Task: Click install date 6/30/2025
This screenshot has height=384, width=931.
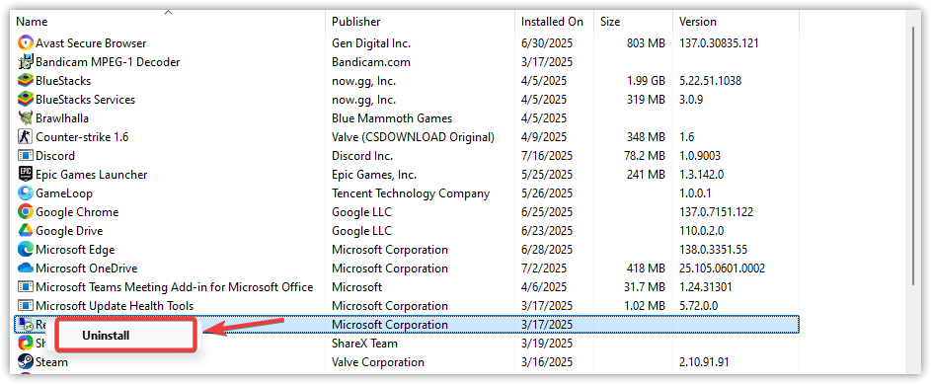Action: (x=547, y=42)
